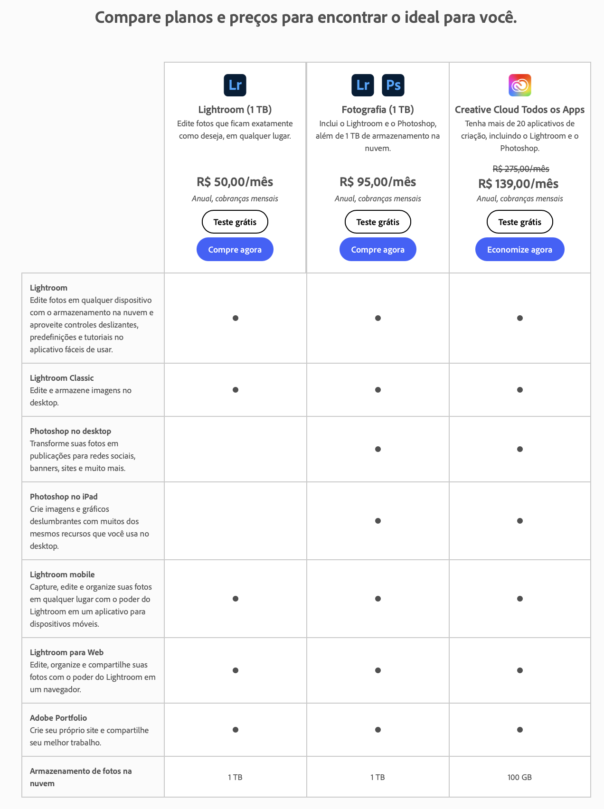Click the Lightroom mobile feature heading

pos(62,574)
